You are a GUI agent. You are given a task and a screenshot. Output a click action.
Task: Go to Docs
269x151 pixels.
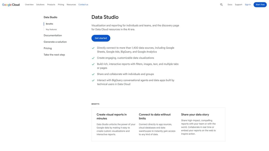(x=230, y=5)
